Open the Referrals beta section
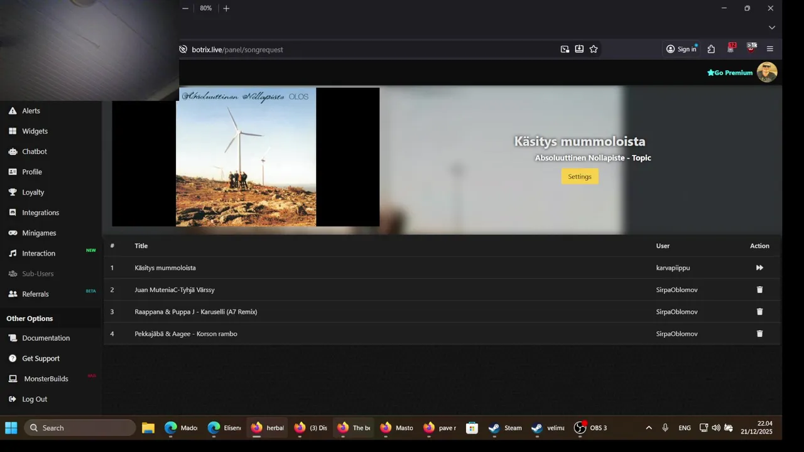Screen dimensions: 804x452 point(35,294)
